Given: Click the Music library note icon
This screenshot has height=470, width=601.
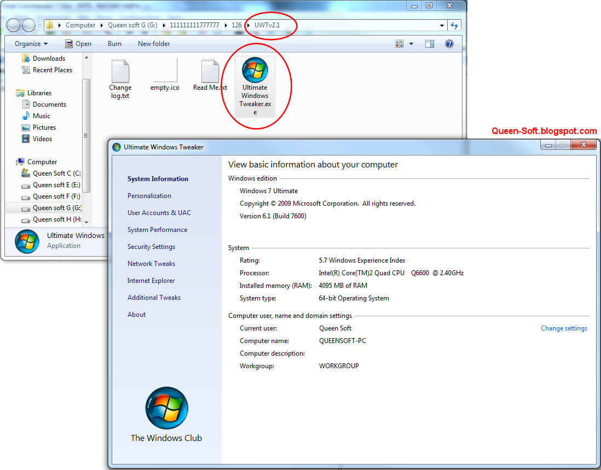Looking at the screenshot, I should click(x=26, y=115).
